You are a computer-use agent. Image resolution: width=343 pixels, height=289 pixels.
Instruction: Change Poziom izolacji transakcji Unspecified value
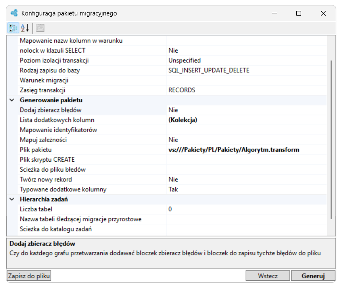(247, 61)
